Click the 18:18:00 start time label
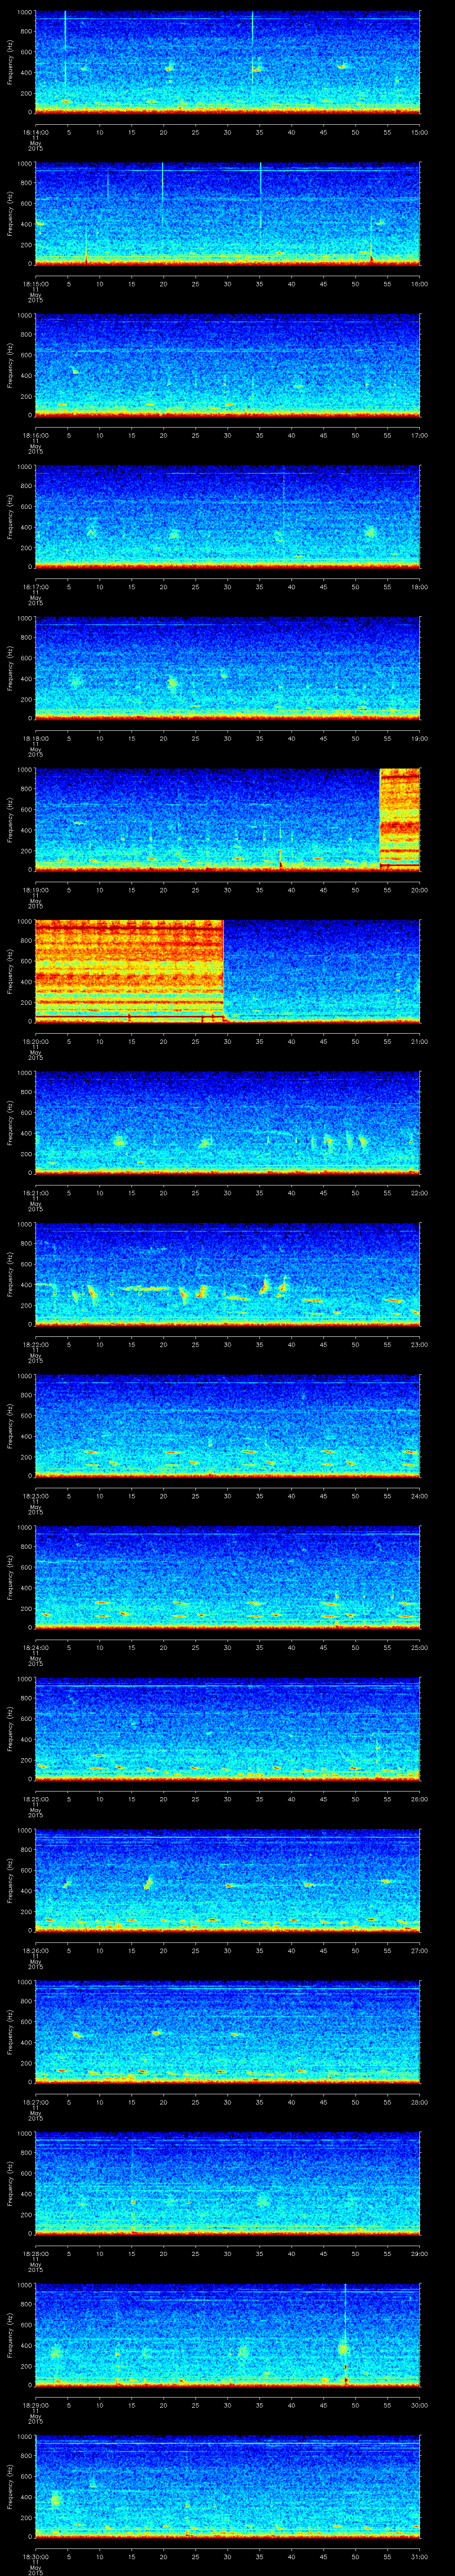This screenshot has height=2576, width=455. point(35,739)
